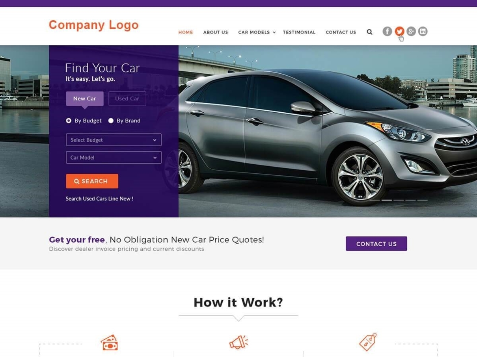Click the Facebook social icon
This screenshot has height=357, width=477.
pos(387,32)
